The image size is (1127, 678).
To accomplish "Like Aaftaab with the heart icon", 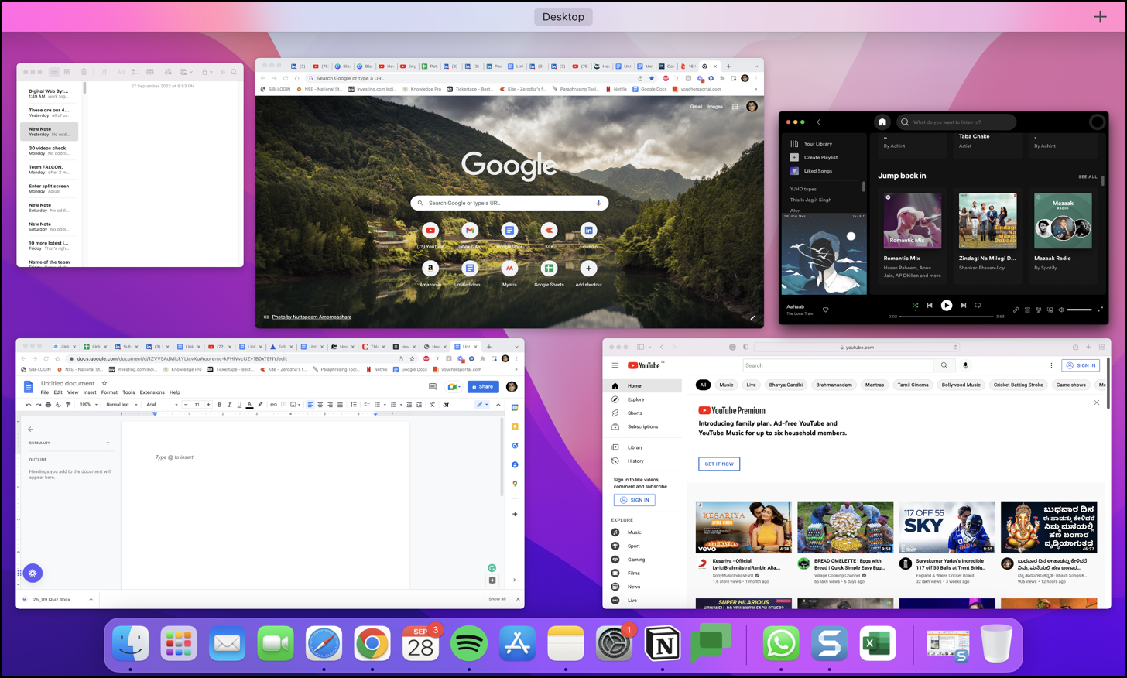I will [x=825, y=310].
